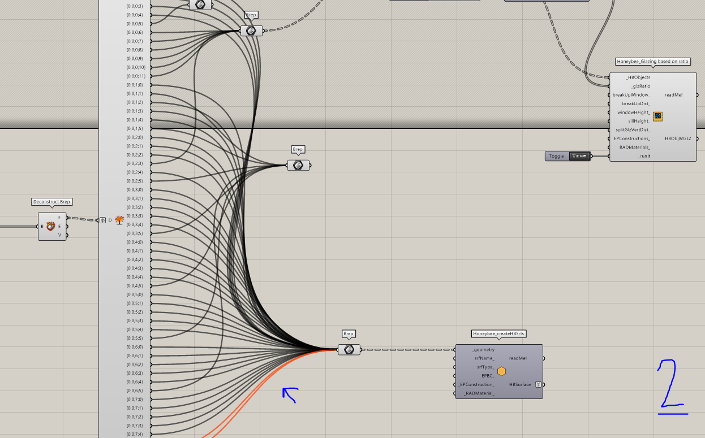Click the {0;1;4} branch output row

(135, 120)
